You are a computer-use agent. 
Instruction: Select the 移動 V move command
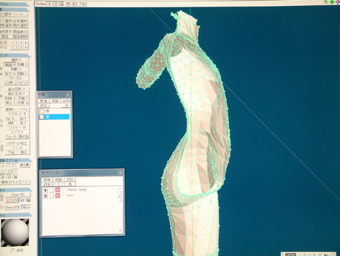(16, 69)
